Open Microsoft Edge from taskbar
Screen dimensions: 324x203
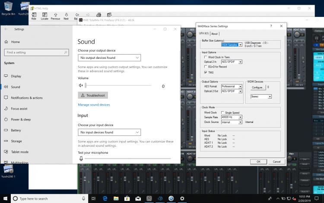pos(105,198)
